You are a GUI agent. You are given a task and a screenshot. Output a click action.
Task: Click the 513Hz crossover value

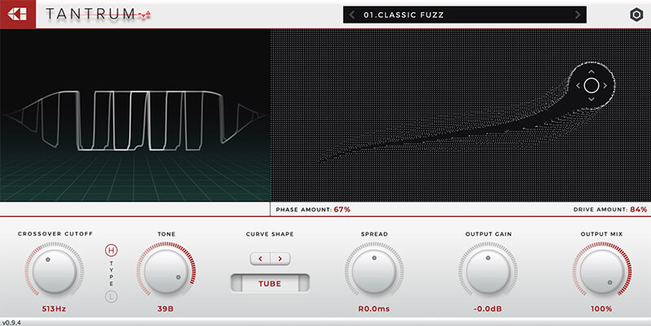click(x=54, y=309)
